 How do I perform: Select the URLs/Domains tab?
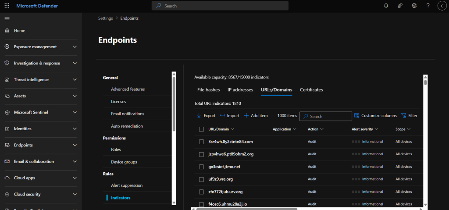[x=277, y=90]
